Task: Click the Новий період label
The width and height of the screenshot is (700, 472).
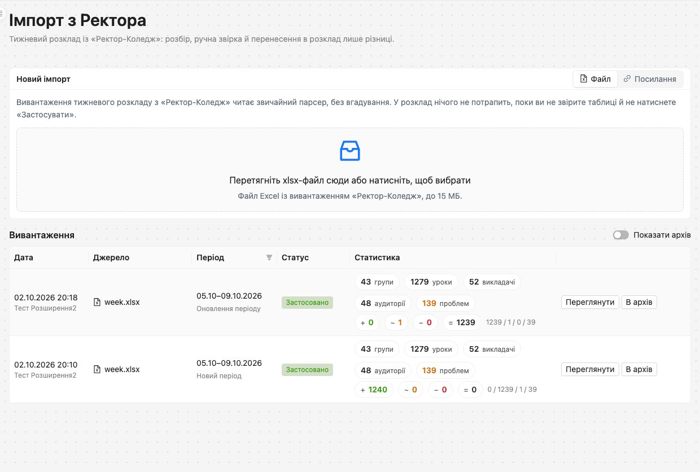Action: point(219,376)
